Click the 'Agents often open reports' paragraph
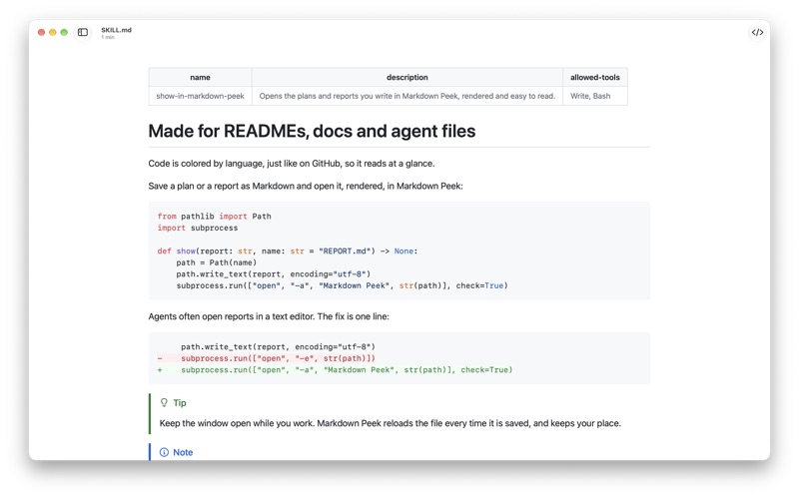 coord(269,316)
